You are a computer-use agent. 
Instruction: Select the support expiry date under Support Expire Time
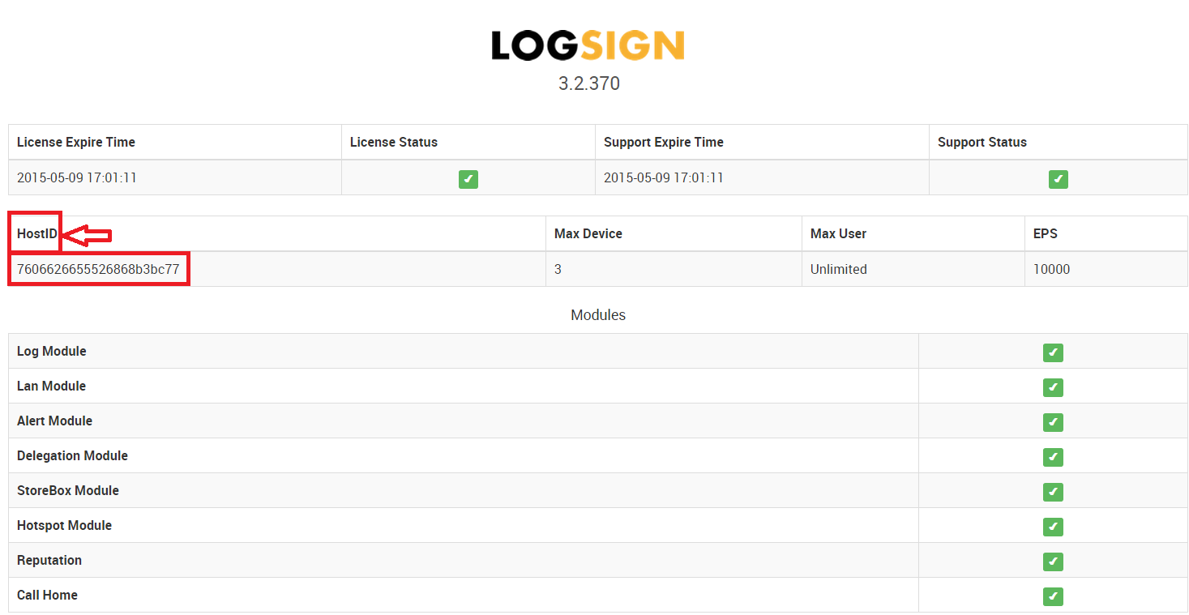(x=664, y=177)
